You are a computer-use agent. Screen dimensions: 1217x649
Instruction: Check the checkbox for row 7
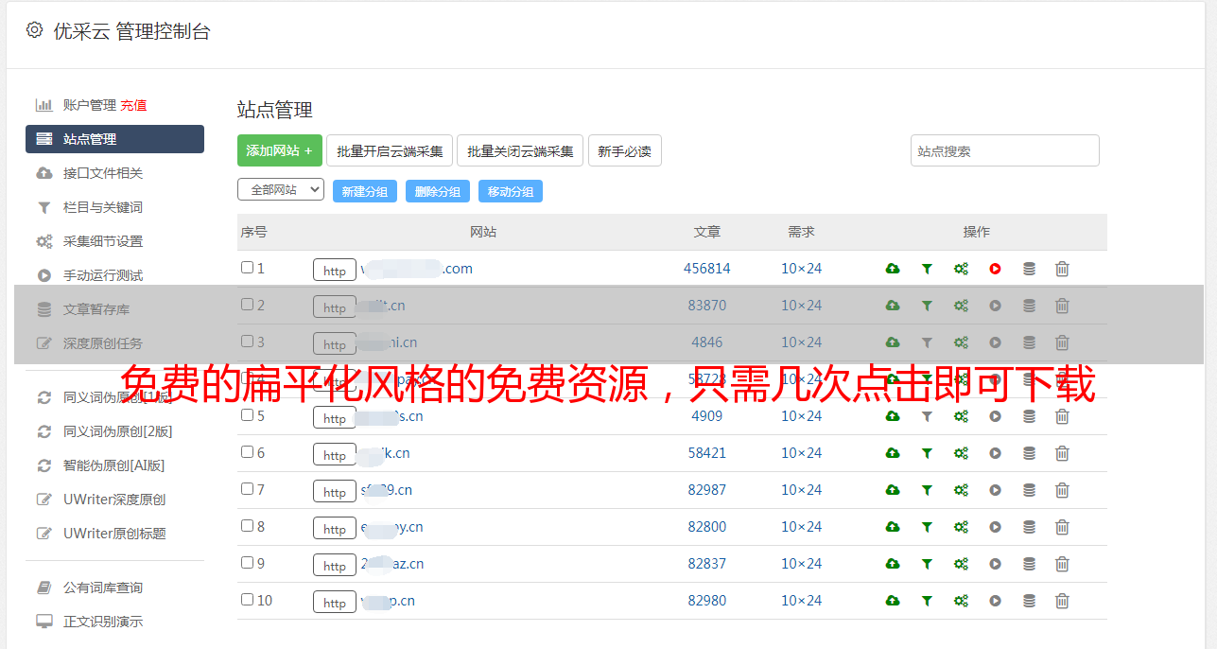tap(247, 489)
